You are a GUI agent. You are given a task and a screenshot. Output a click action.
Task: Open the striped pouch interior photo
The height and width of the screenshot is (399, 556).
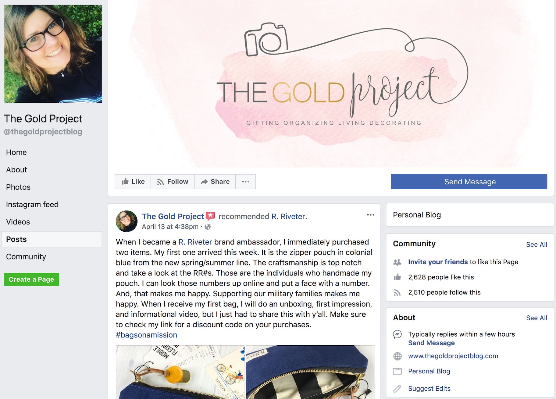[310, 372]
